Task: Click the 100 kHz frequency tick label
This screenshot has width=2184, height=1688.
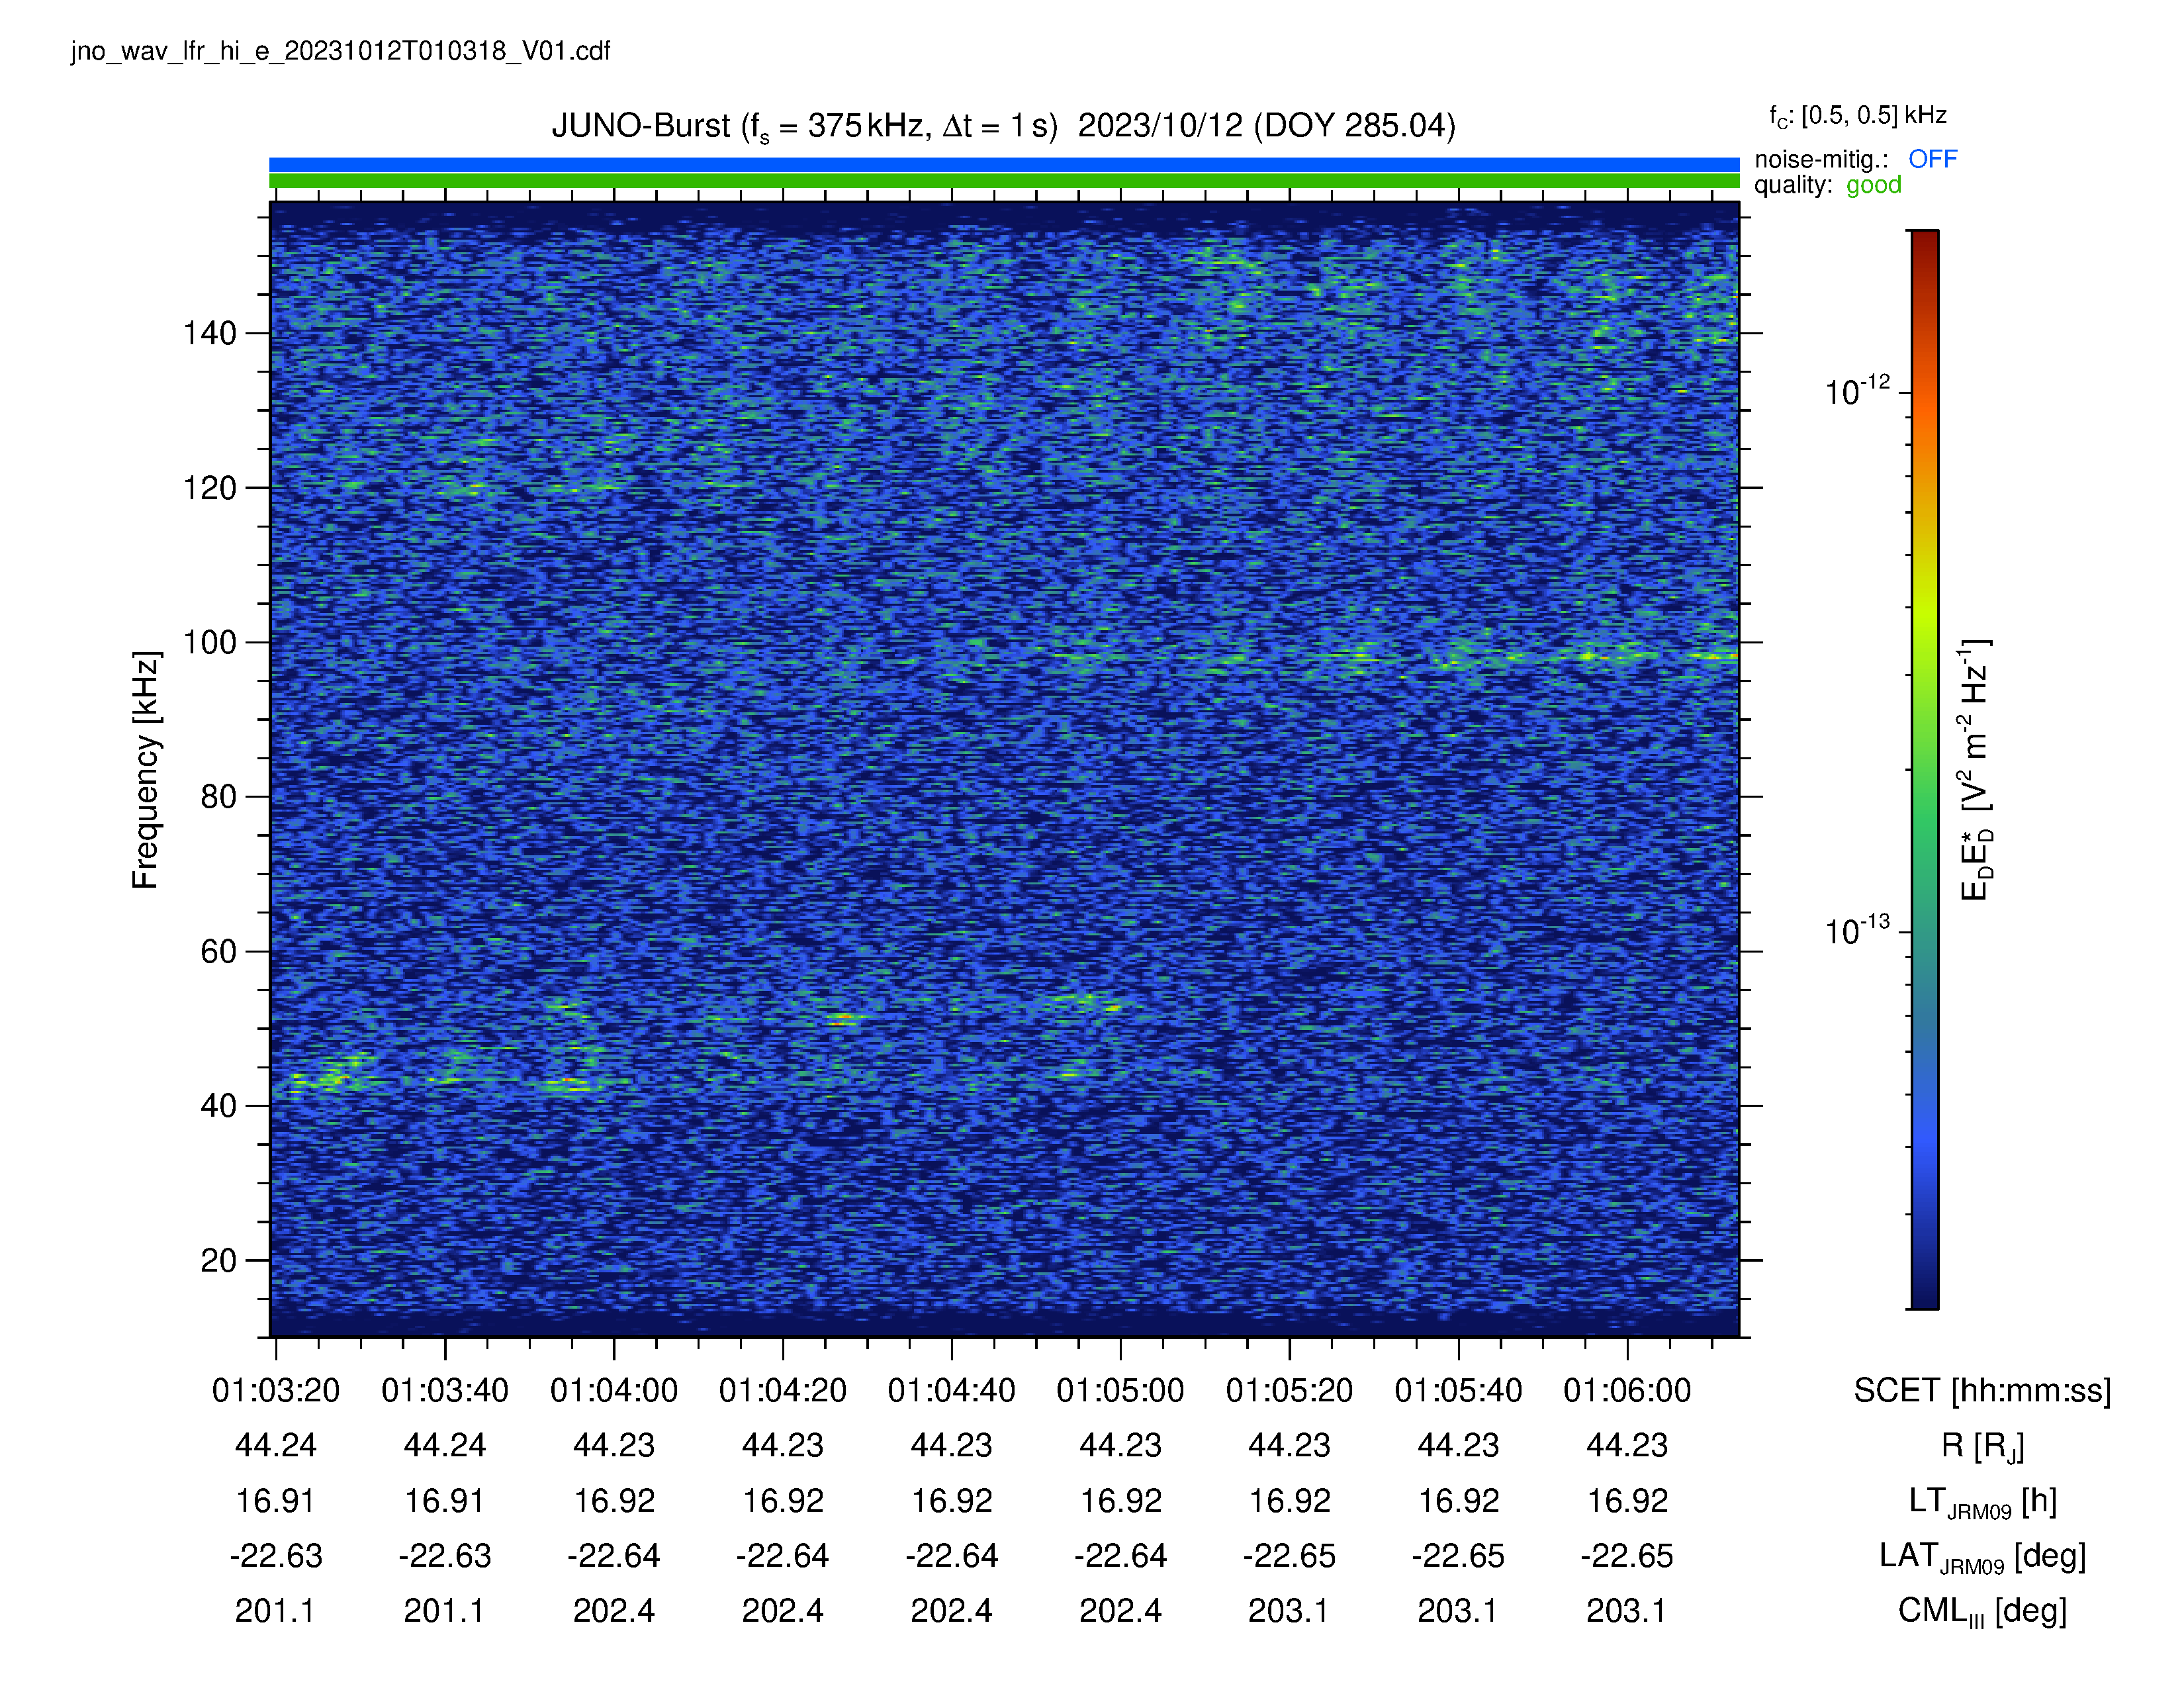Action: (210, 642)
